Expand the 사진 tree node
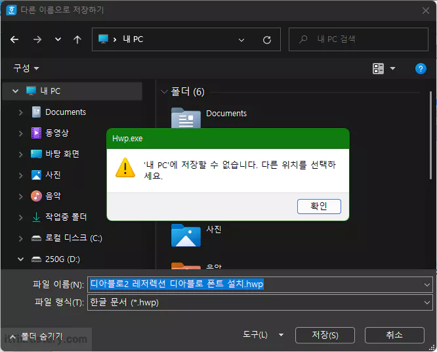437x352 pixels. coord(20,175)
